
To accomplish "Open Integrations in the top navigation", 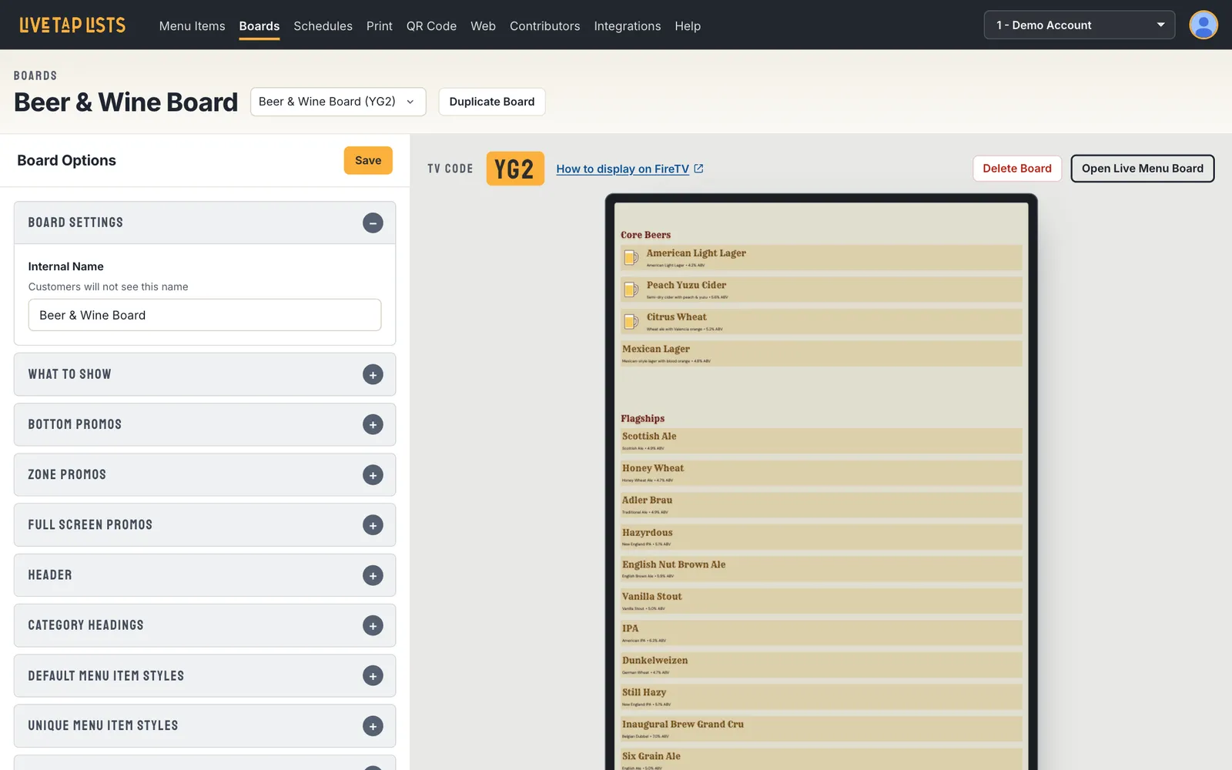I will click(x=628, y=26).
